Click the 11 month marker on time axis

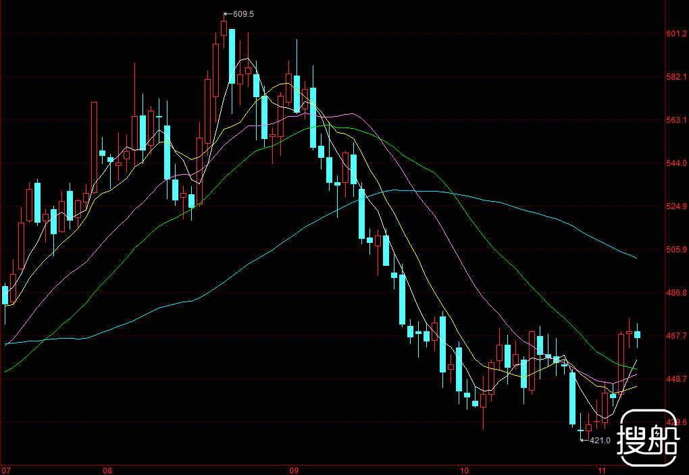[603, 470]
